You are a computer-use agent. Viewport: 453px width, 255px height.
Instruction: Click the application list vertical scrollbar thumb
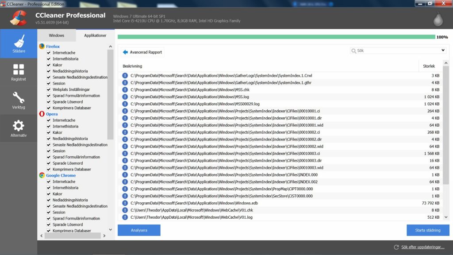pos(110,95)
